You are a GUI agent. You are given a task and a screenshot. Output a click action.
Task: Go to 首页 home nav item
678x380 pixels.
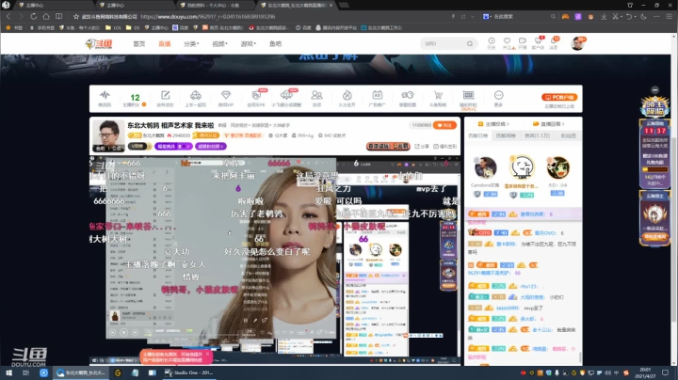138,43
